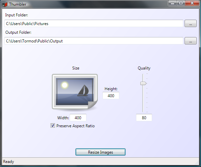Click the resize grip in the status bar corner
Screen dimensions: 201x167
click(x=197, y=162)
